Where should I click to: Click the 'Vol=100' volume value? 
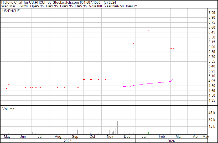click(x=96, y=6)
